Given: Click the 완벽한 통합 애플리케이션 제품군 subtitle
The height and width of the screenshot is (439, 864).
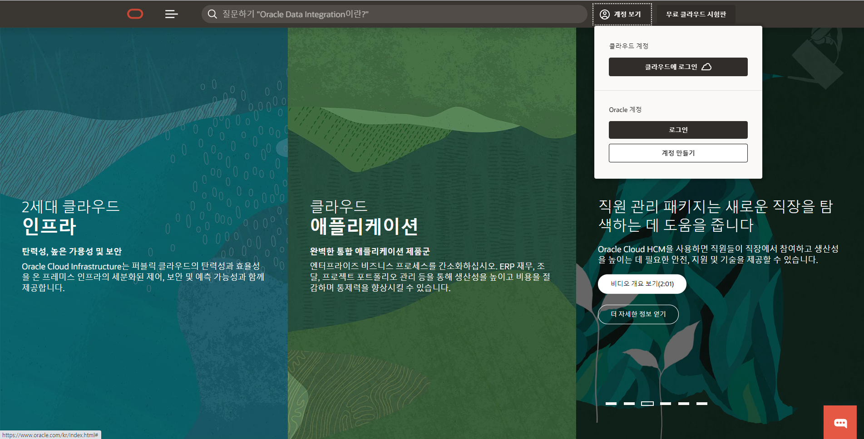Looking at the screenshot, I should tap(370, 251).
